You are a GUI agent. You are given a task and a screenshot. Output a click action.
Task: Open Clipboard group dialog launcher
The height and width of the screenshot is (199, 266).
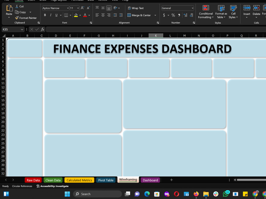[39, 23]
